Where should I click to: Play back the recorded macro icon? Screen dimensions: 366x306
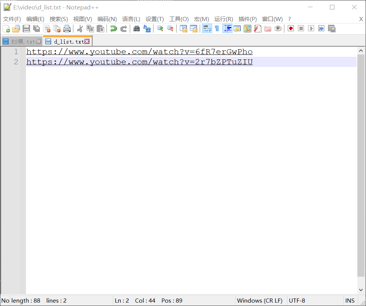[x=311, y=29]
